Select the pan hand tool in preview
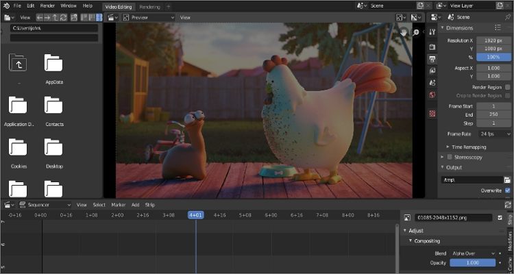Screen dimensions: 514x274 (404, 32)
